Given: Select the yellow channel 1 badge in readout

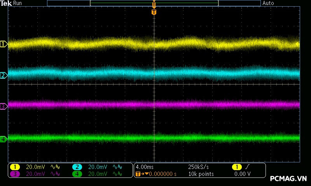Looking at the screenshot, I should coord(15,167).
